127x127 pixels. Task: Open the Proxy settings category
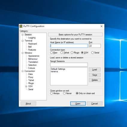pyautogui.click(x=31, y=77)
